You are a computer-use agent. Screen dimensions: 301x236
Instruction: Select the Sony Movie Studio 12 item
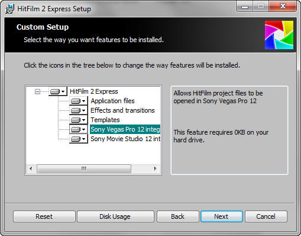(x=125, y=139)
